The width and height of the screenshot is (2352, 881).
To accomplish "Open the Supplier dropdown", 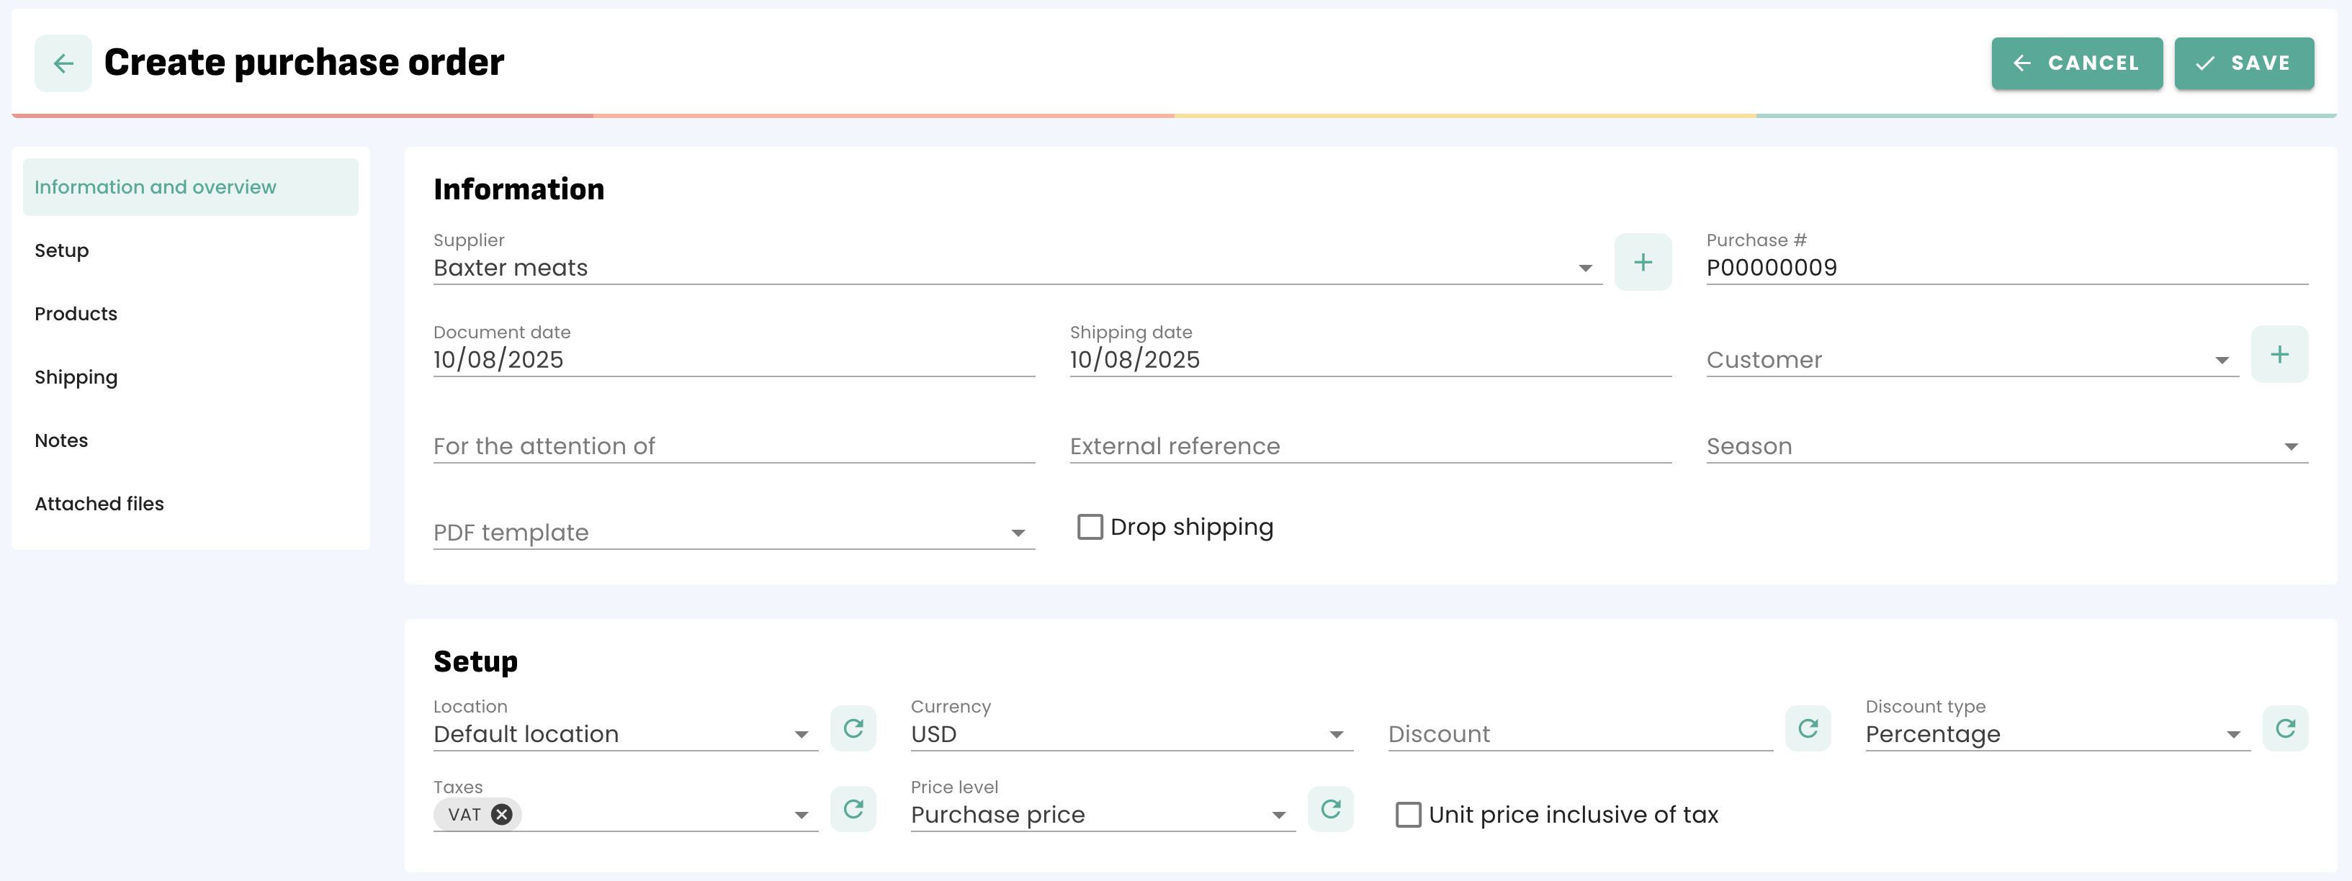I will (x=1584, y=268).
